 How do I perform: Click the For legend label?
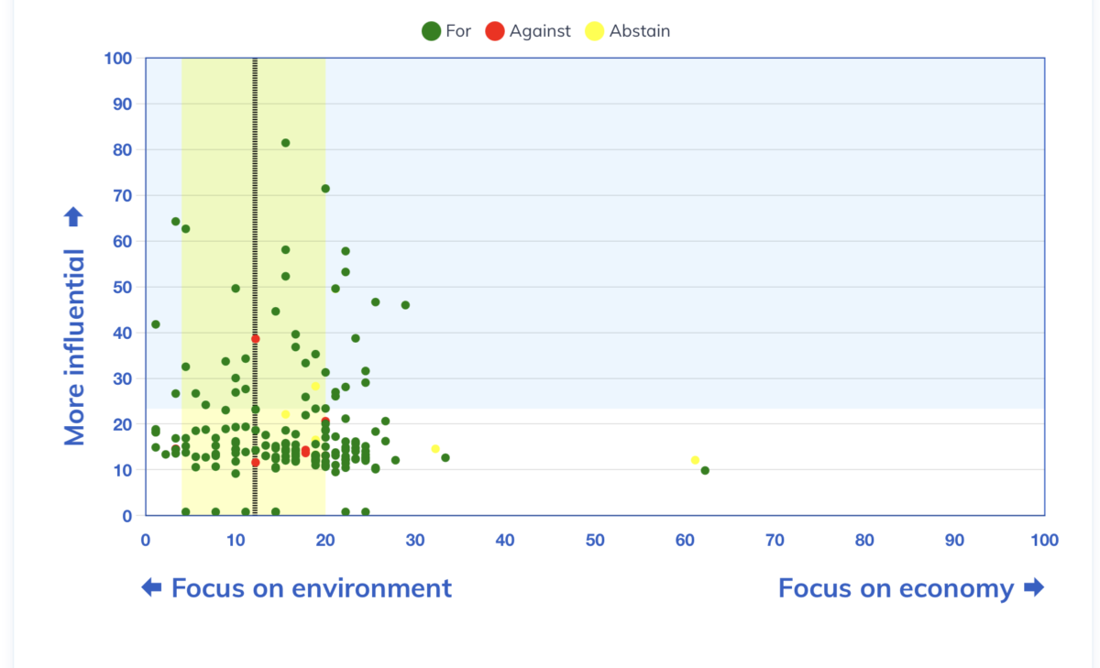[458, 31]
